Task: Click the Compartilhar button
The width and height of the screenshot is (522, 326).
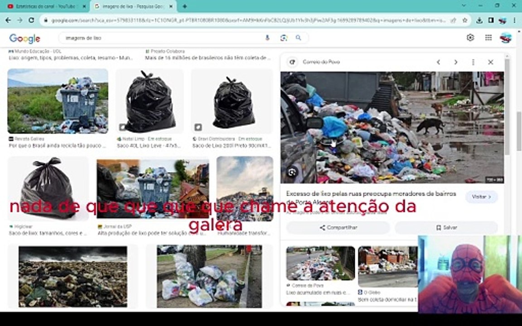Action: point(338,228)
